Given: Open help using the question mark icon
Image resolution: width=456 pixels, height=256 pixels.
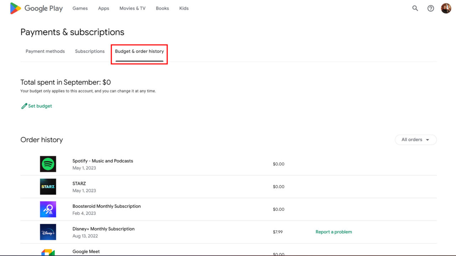Looking at the screenshot, I should (431, 8).
